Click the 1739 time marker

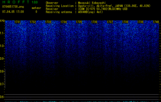pos(140,22)
